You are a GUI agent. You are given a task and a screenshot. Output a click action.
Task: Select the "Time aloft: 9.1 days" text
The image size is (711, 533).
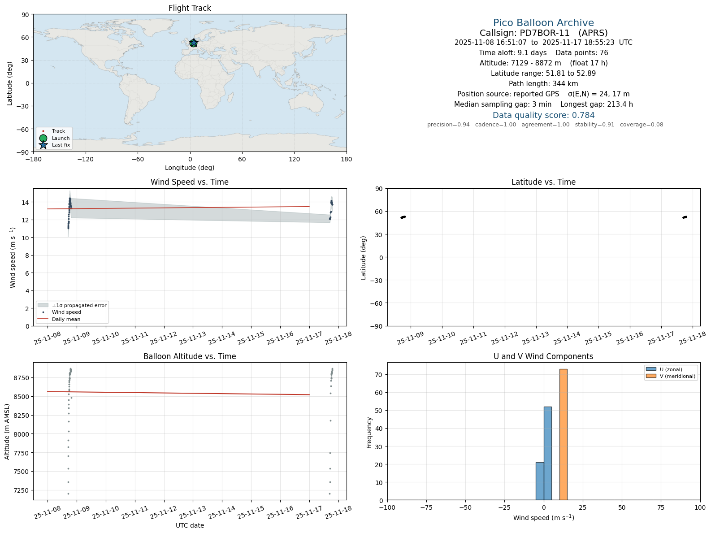tap(513, 53)
